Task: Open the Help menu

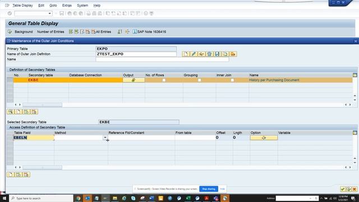Action: (x=97, y=5)
